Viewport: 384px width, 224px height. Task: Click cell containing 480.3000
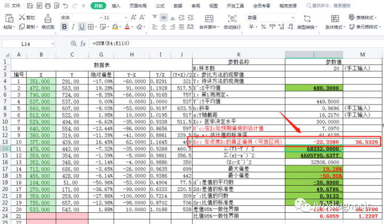point(314,88)
